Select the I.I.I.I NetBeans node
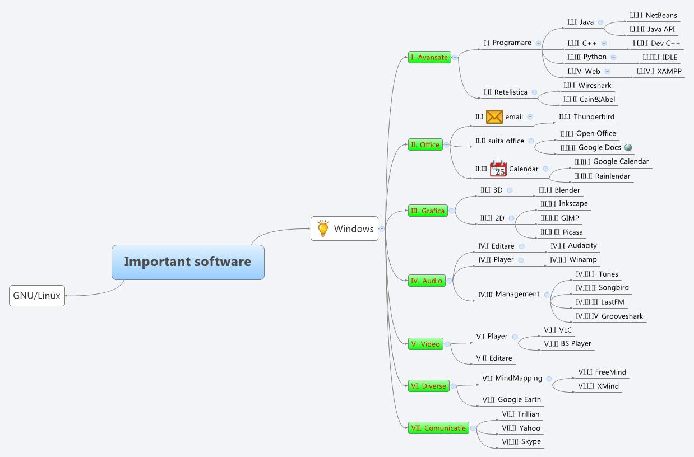 coord(653,16)
